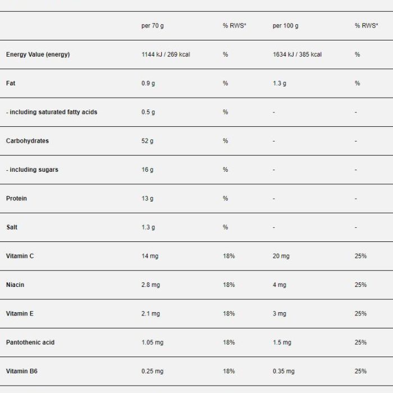The height and width of the screenshot is (393, 393).
Task: Select the Pantothenic acid row label
Action: pos(30,342)
